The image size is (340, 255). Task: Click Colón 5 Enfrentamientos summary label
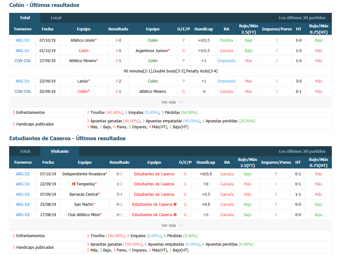pyautogui.click(x=29, y=113)
